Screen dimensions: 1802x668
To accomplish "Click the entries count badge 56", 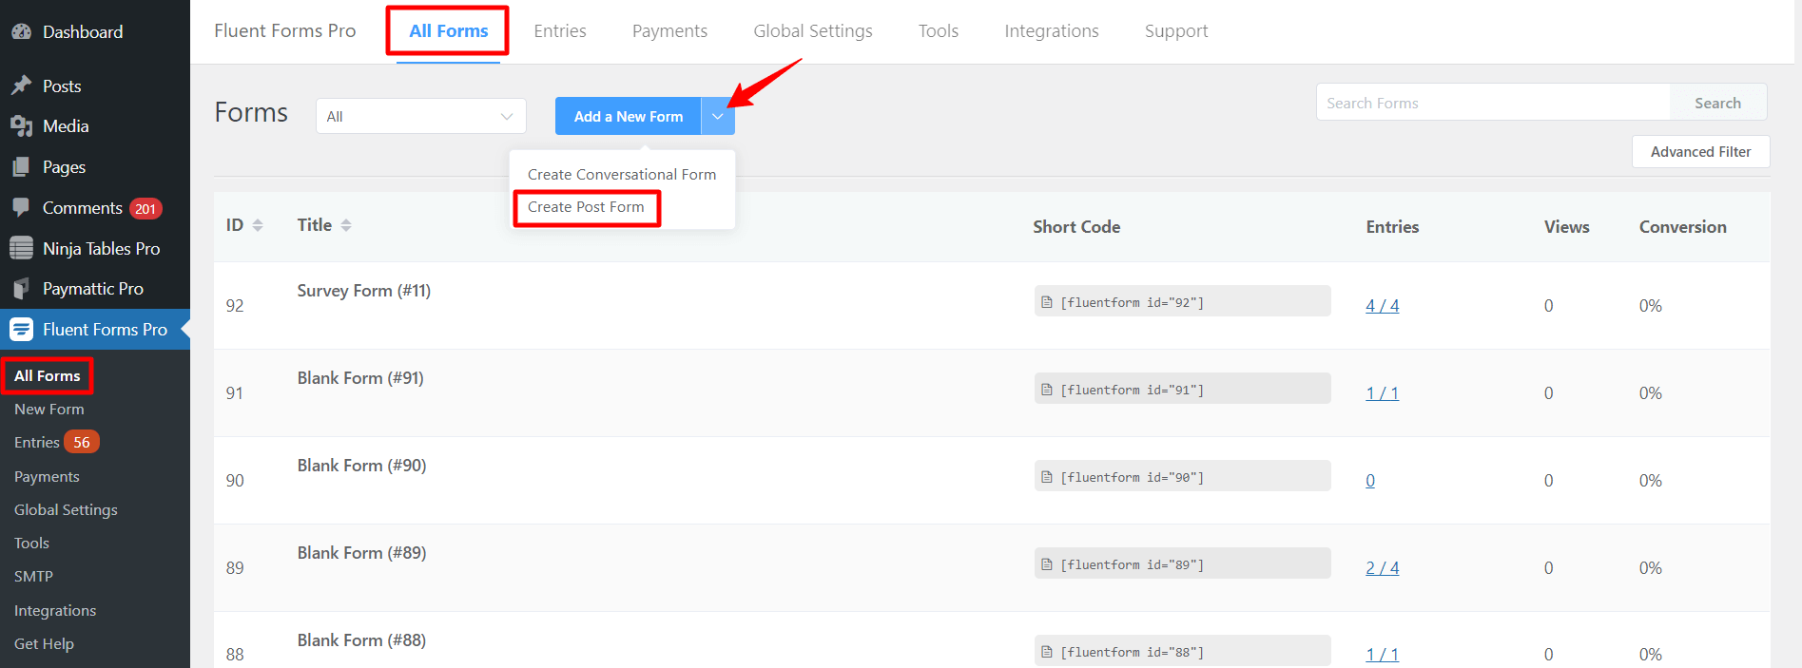I will click(x=82, y=443).
